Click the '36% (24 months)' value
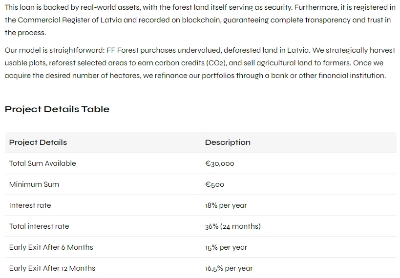 click(x=233, y=226)
